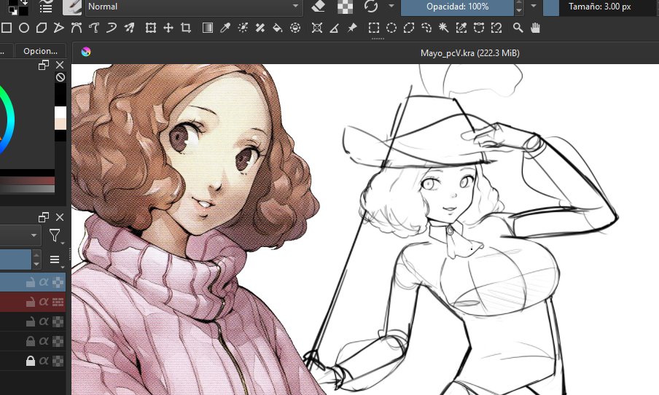Screen dimensions: 659x395
Task: Select the Polyline tool
Action: pyautogui.click(x=59, y=28)
